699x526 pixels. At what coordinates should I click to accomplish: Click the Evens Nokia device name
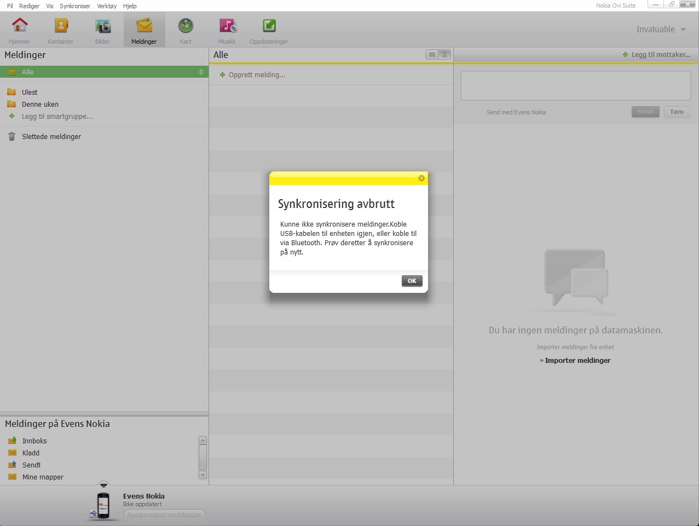[143, 496]
